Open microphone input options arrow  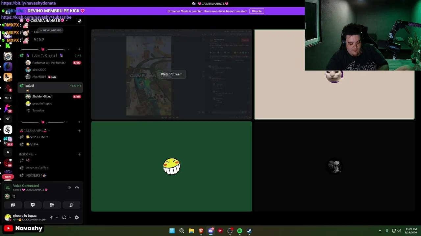point(57,217)
